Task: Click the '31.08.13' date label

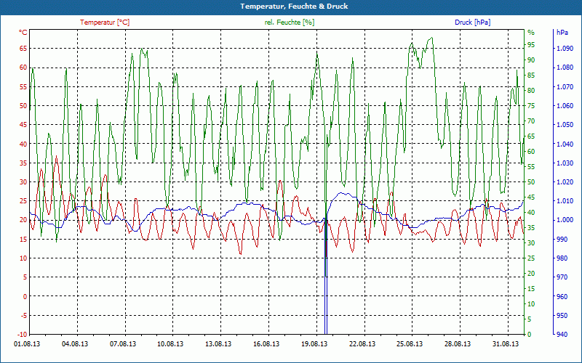Action: tap(506, 343)
